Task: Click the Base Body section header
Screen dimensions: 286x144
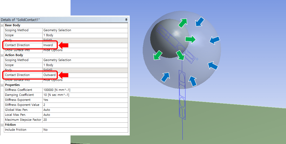Action: 13,25
